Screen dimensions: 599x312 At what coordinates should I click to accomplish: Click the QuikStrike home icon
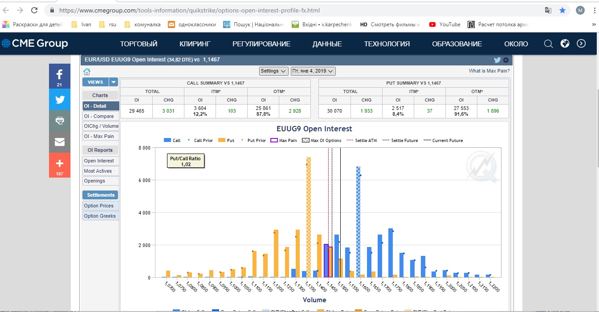click(87, 71)
